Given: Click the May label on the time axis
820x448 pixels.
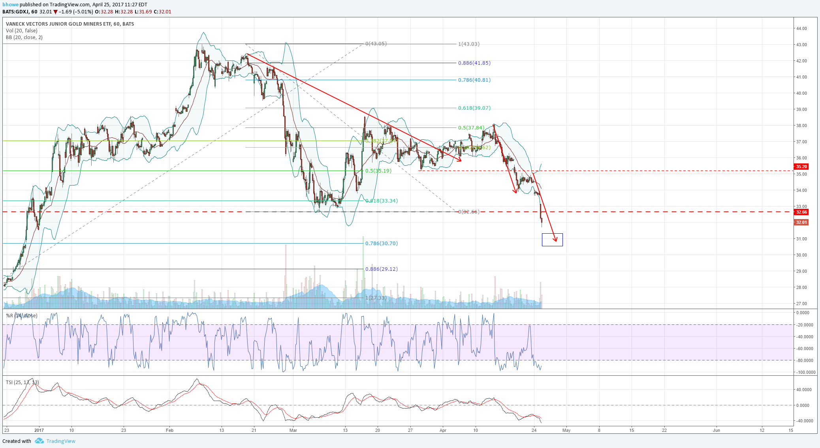Looking at the screenshot, I should tap(566, 431).
